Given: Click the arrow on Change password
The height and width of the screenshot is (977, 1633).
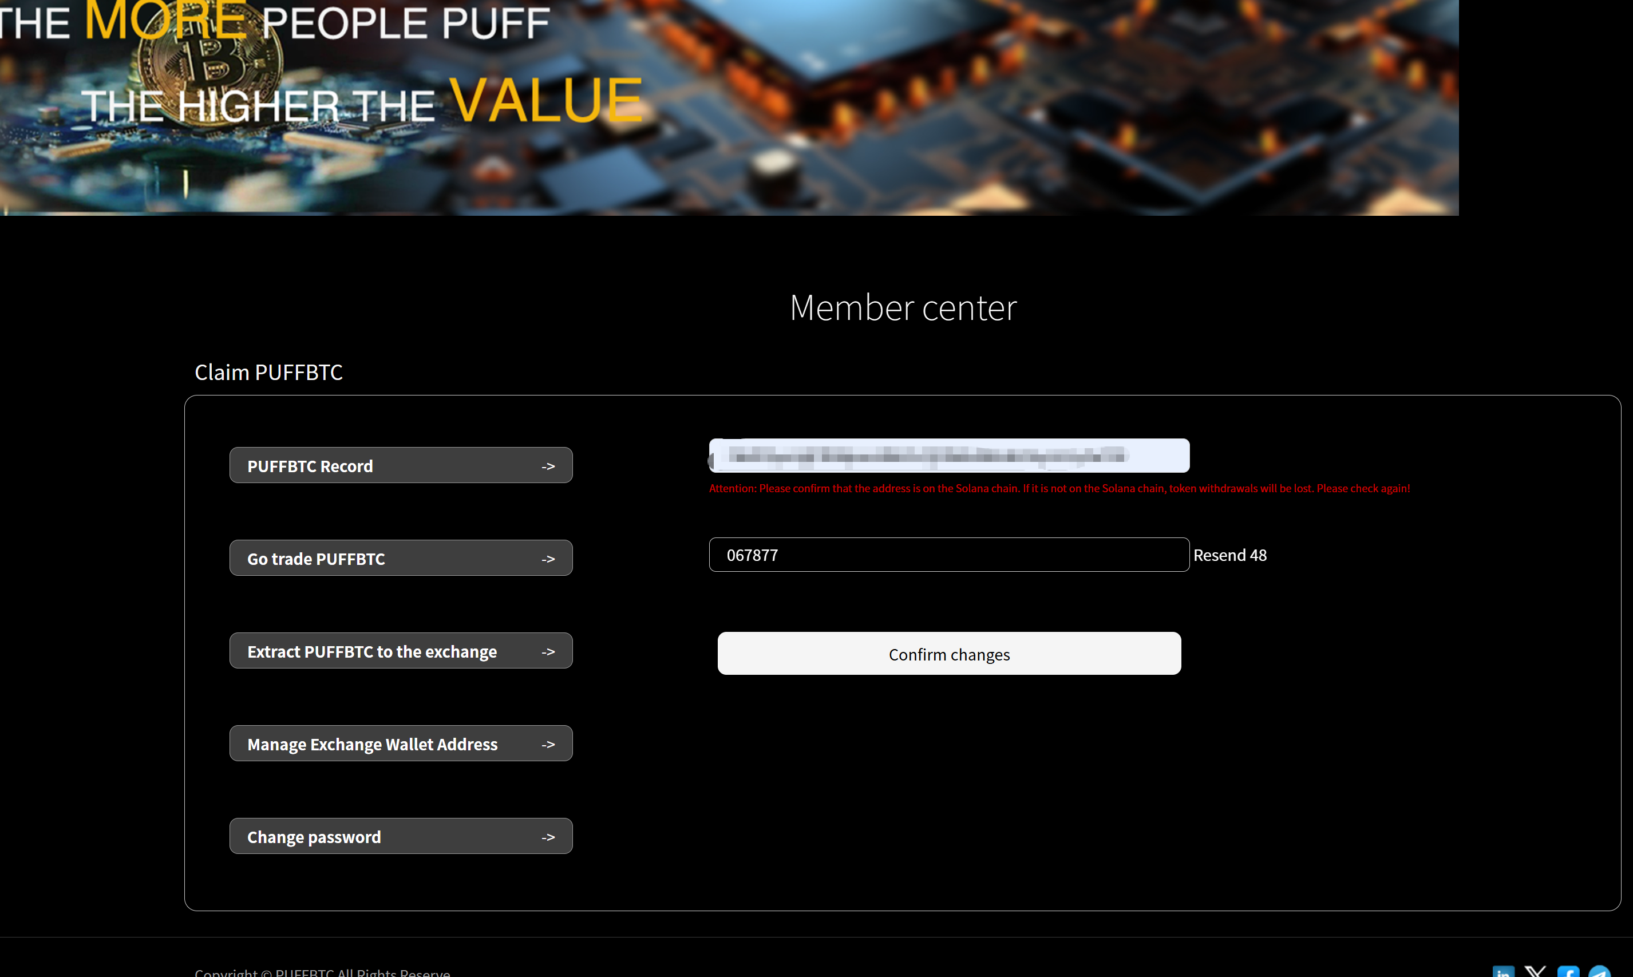Looking at the screenshot, I should pos(548,837).
